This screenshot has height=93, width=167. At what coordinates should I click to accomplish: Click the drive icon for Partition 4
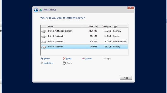pyautogui.click(x=44, y=47)
